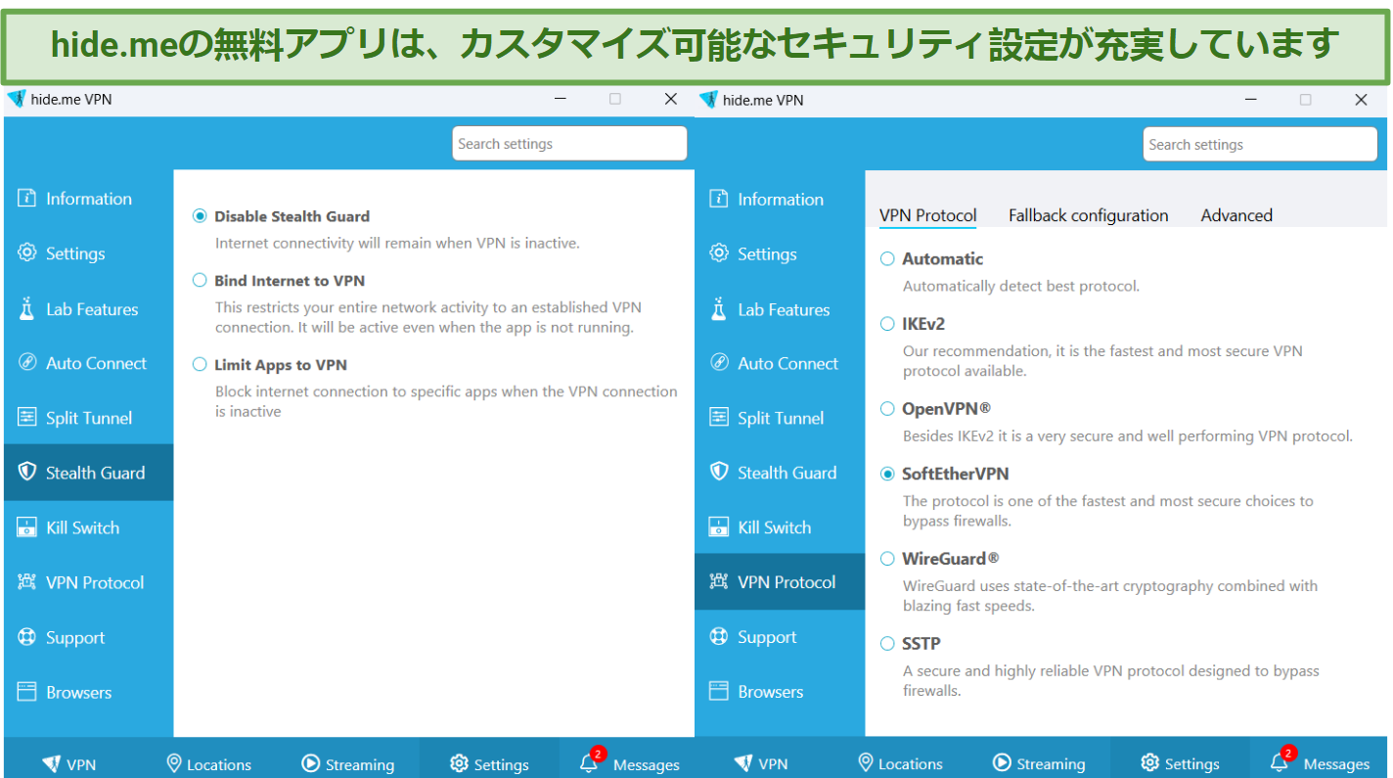Screen dimensions: 1393x778
Task: Open Locations tab in right window bottom bar
Action: (900, 764)
